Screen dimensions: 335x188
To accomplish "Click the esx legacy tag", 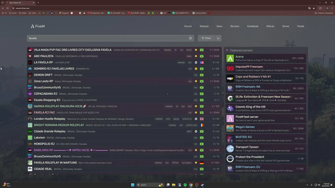I will pos(187,163).
